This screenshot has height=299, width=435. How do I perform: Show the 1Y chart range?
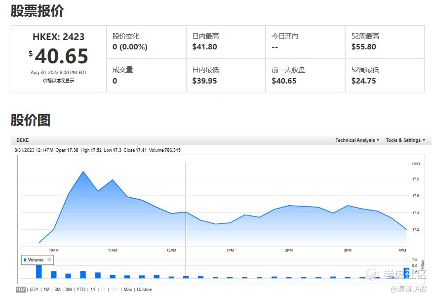coord(93,290)
